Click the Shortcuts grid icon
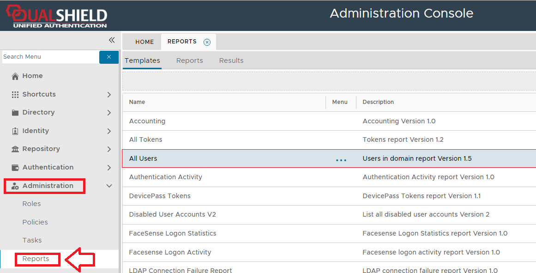Viewport: 536px width, 273px height. pyautogui.click(x=15, y=94)
